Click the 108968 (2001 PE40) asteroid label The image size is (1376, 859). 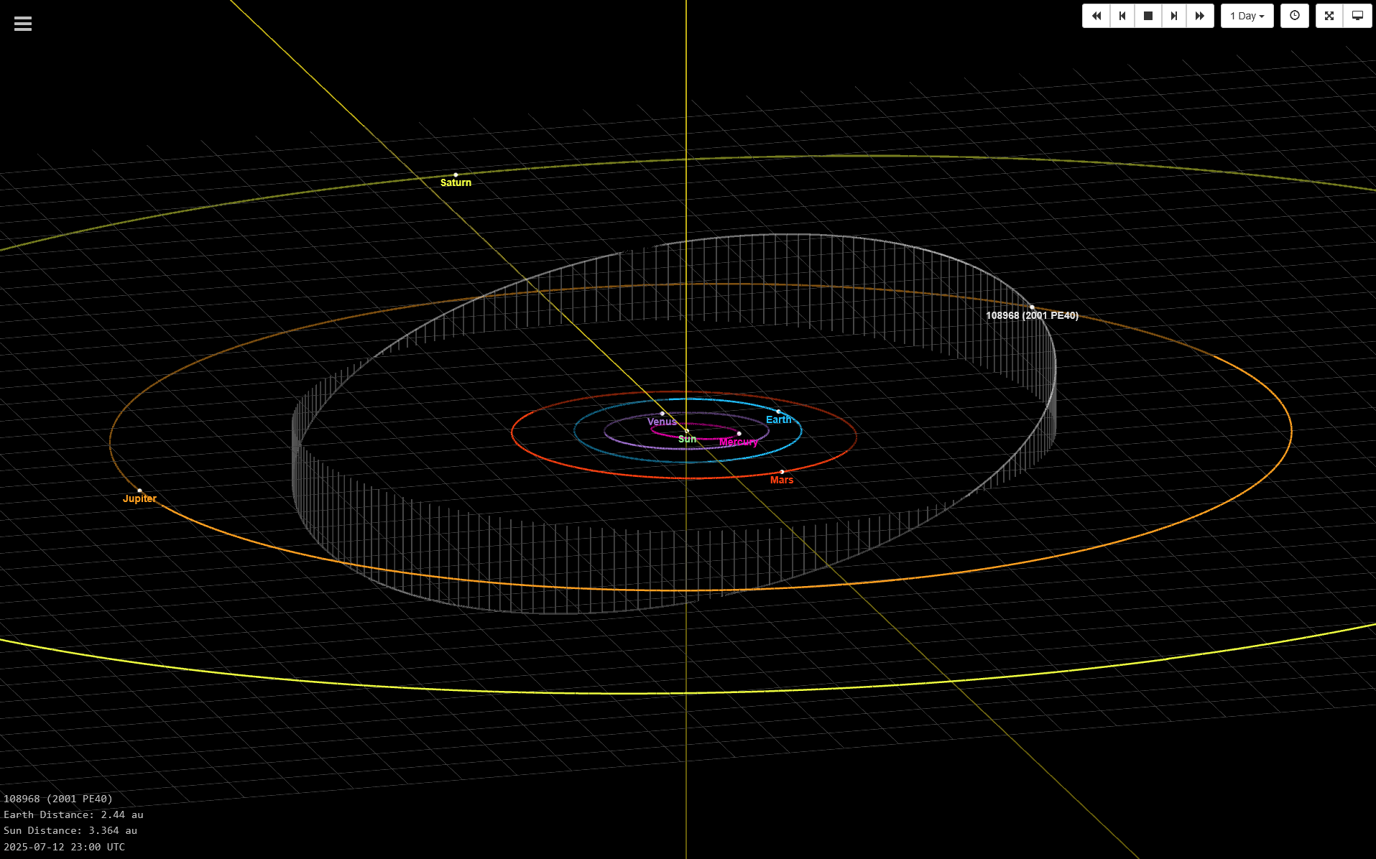(x=1032, y=316)
